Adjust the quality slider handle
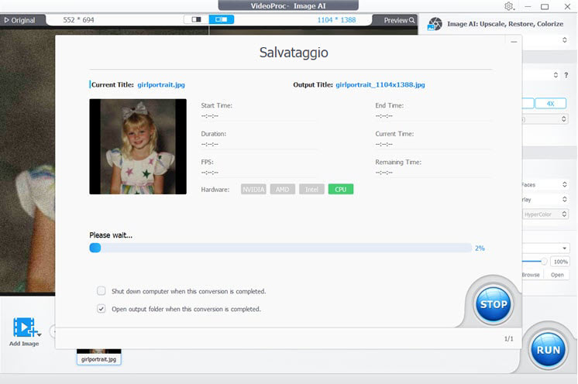Viewport: 578px width, 384px height. 543,262
